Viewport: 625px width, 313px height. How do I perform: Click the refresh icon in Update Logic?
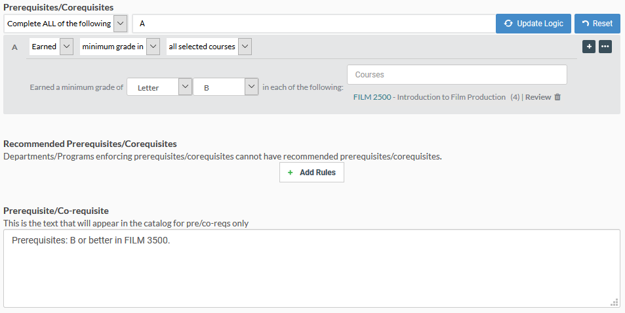coord(508,24)
